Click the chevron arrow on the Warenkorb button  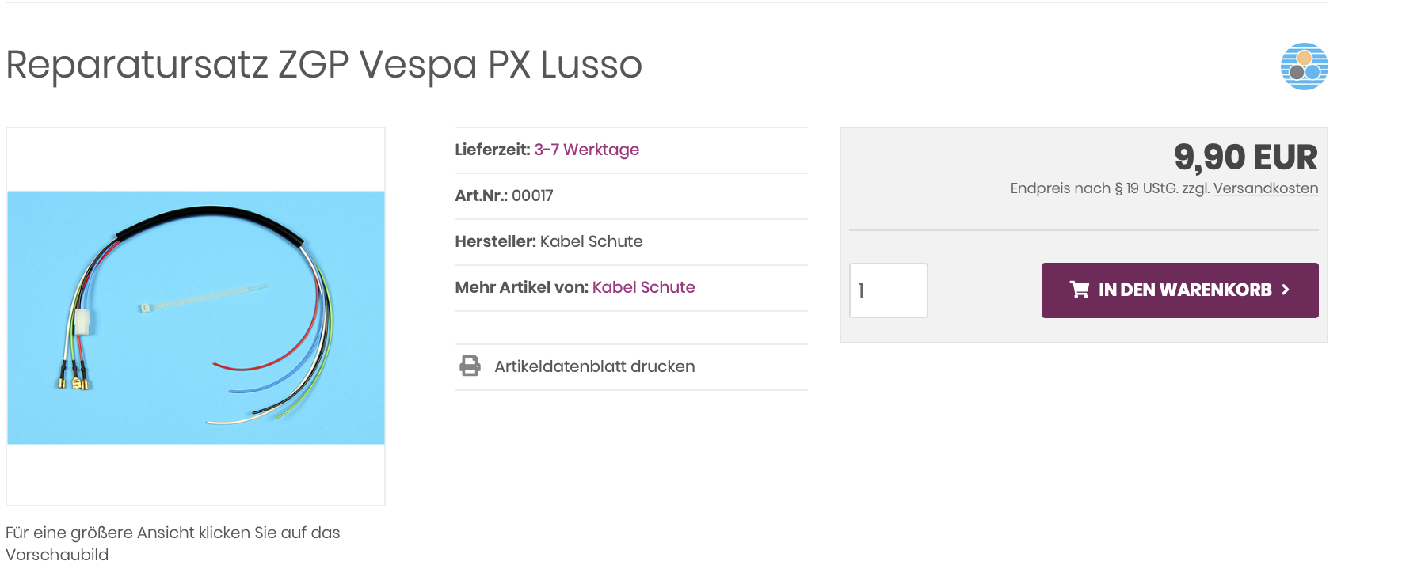coord(1286,290)
